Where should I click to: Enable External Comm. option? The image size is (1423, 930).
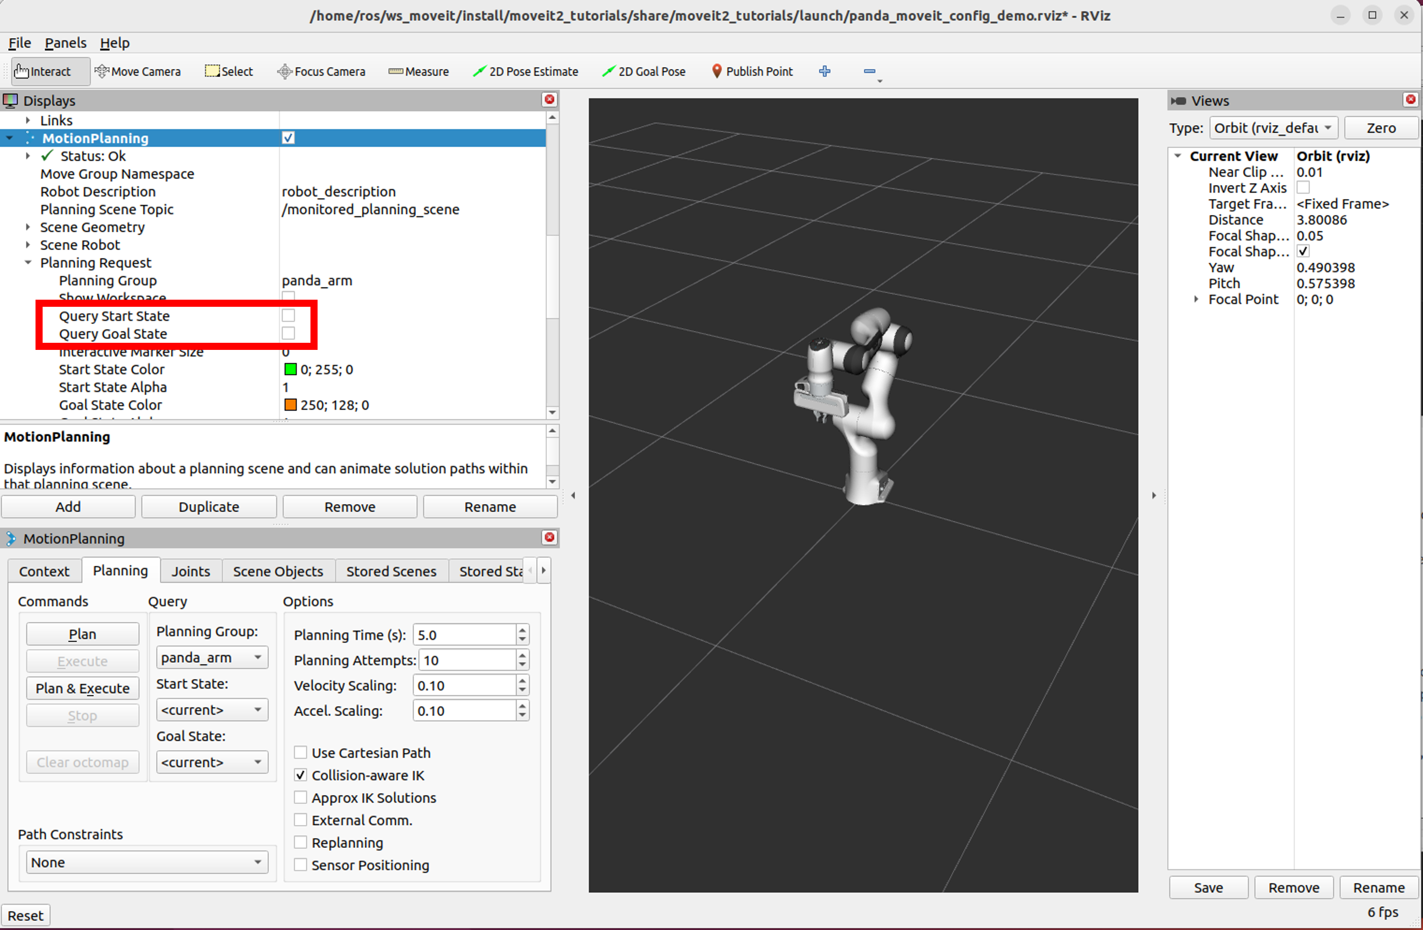click(301, 820)
